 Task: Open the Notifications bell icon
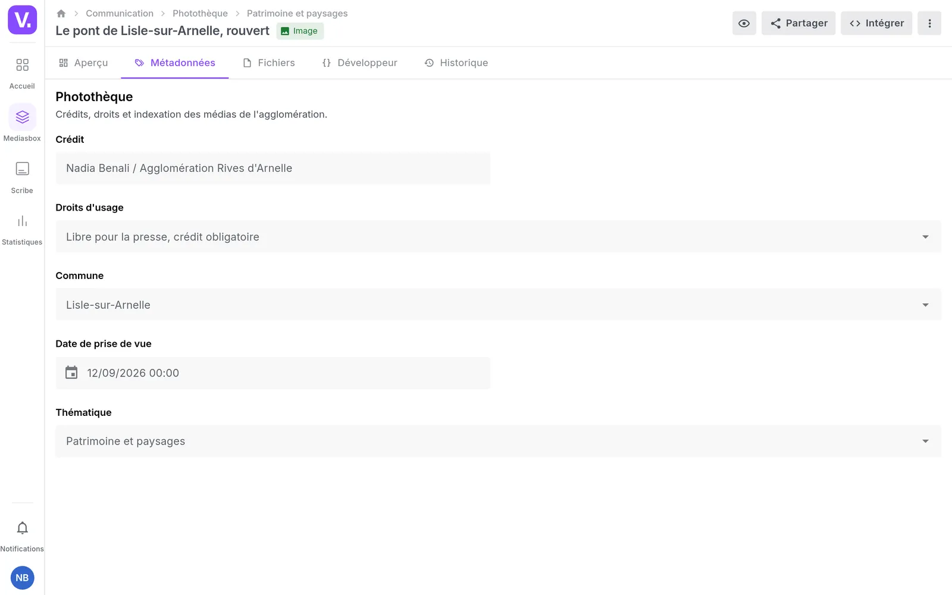coord(22,528)
